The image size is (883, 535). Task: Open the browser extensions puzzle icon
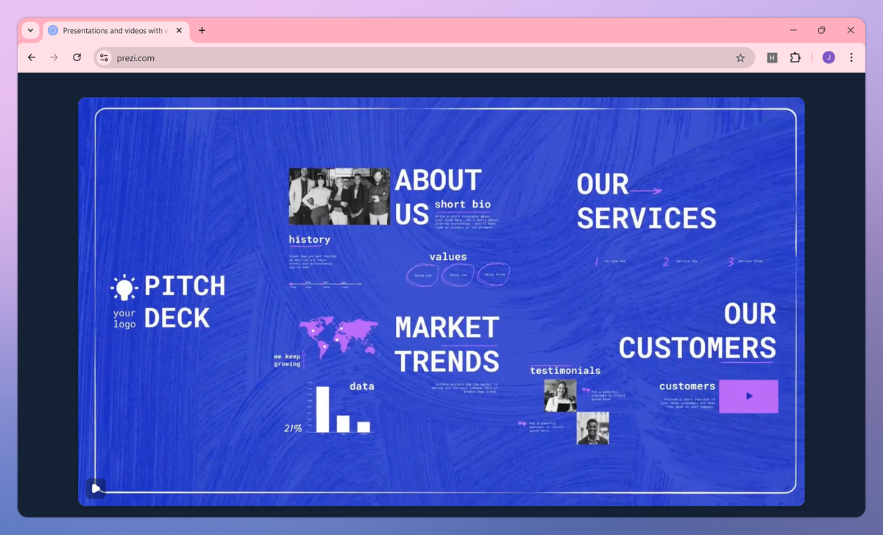pyautogui.click(x=795, y=57)
